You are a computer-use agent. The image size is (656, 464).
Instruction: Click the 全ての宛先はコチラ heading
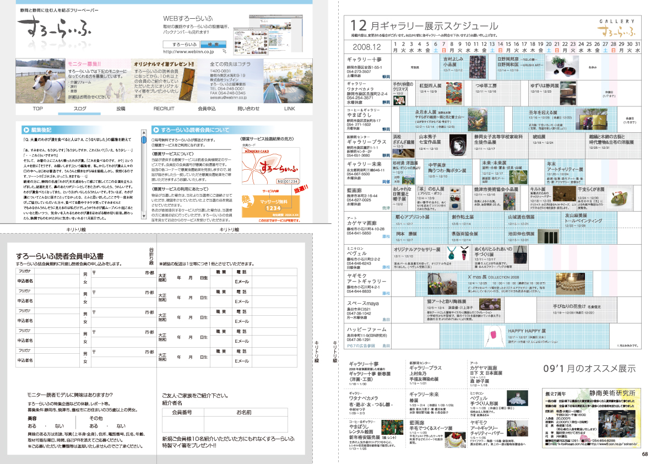tap(230, 64)
